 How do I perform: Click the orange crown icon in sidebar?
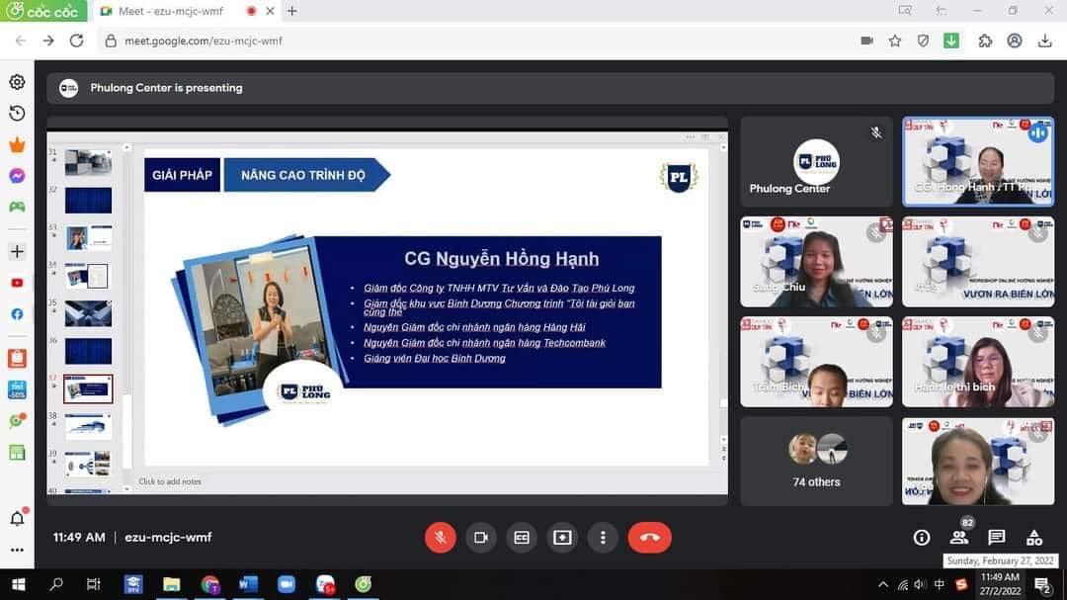tap(17, 144)
